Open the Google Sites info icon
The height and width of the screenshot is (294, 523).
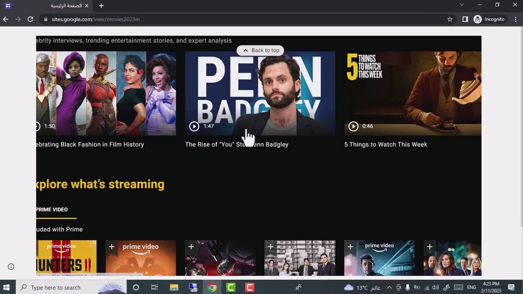[11, 267]
